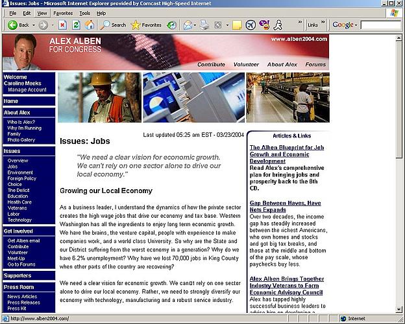The height and width of the screenshot is (324, 405).
Task: Open the Favorites menu in menu bar
Action: pyautogui.click(x=63, y=13)
